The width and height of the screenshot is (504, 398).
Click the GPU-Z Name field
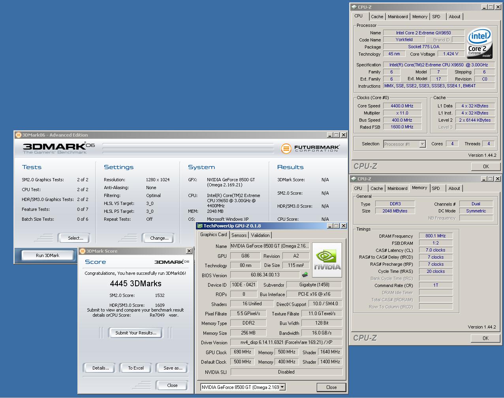click(x=270, y=246)
